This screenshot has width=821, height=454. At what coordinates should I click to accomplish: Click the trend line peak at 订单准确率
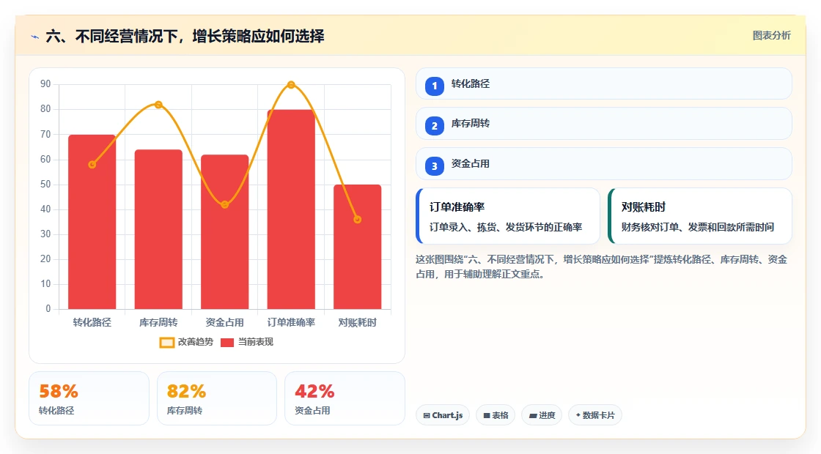point(291,85)
